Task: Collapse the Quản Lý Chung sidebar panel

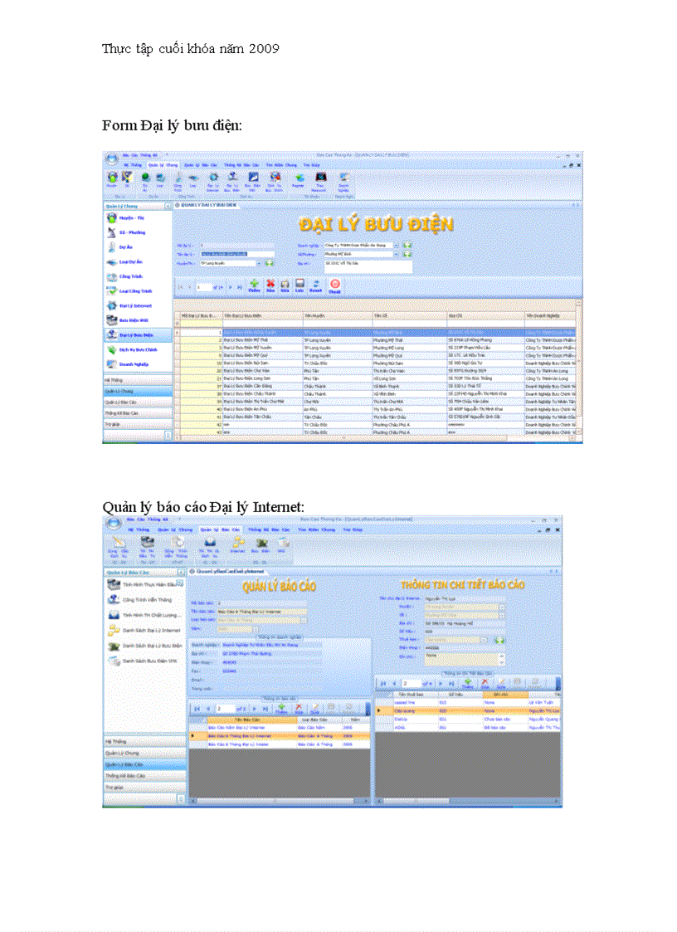Action: click(168, 204)
